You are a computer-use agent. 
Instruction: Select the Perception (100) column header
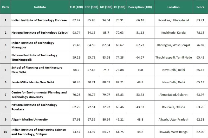coord(140,7)
